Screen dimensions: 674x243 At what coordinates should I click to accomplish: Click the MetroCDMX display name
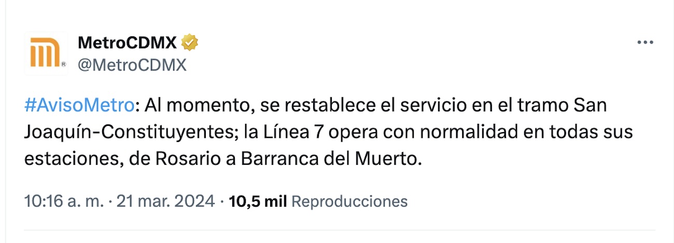tap(127, 44)
